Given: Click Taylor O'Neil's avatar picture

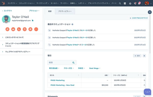Looking at the screenshot, I should coord(6,19).
